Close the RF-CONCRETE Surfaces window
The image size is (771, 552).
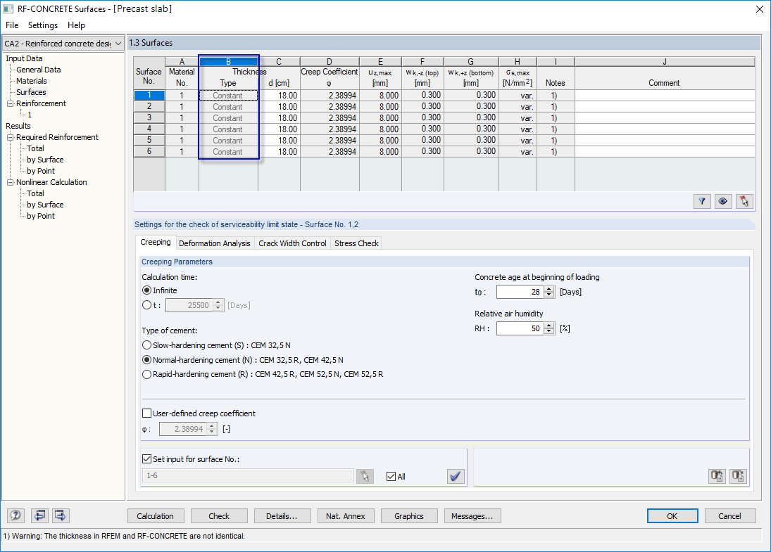759,9
